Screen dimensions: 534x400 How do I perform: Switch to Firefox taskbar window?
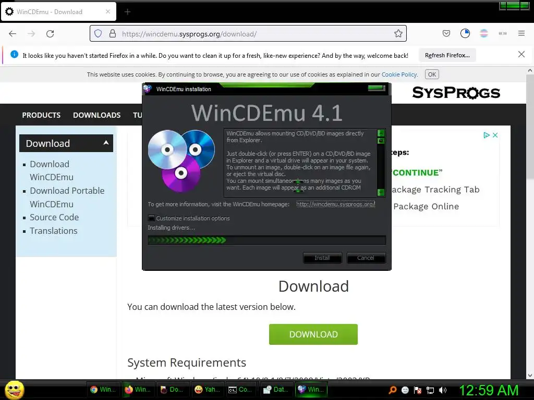pos(138,390)
